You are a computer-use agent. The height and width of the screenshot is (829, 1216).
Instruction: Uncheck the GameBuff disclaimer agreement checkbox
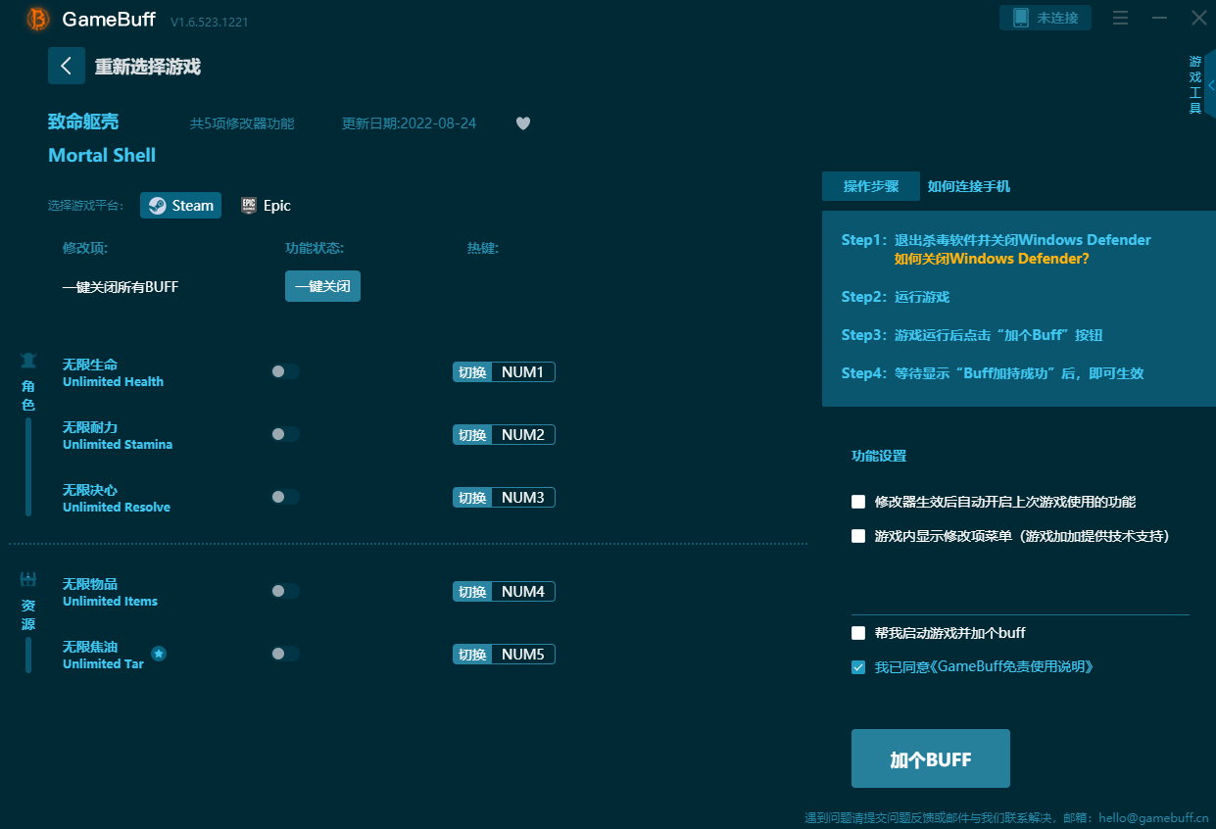click(858, 667)
